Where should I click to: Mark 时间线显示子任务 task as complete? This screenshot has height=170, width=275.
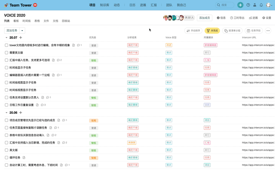pyautogui.click(x=7, y=67)
